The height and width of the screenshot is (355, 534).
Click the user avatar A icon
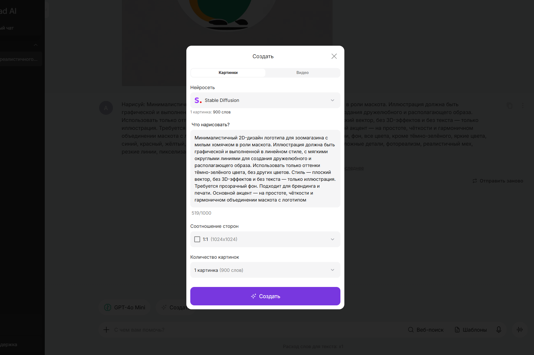click(x=106, y=108)
